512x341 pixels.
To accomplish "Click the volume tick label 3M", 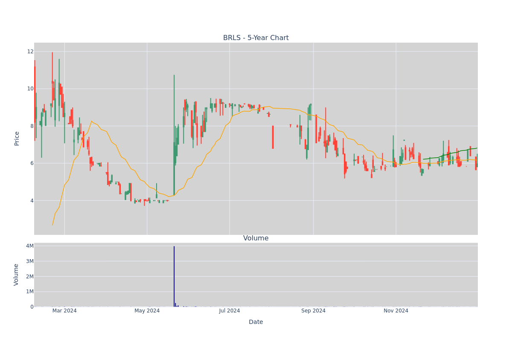I will tap(30, 261).
